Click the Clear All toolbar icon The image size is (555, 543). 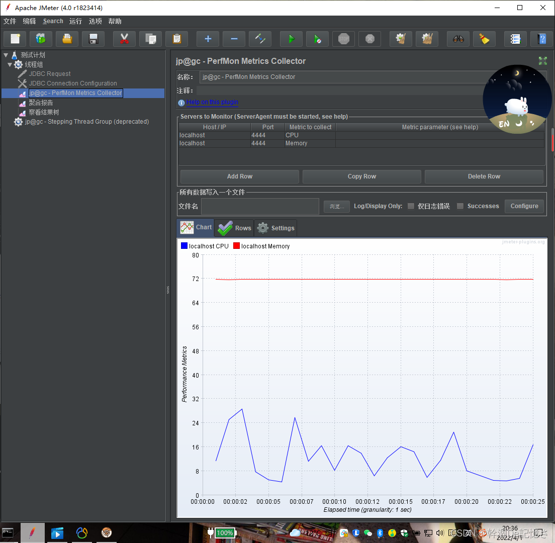coord(427,39)
